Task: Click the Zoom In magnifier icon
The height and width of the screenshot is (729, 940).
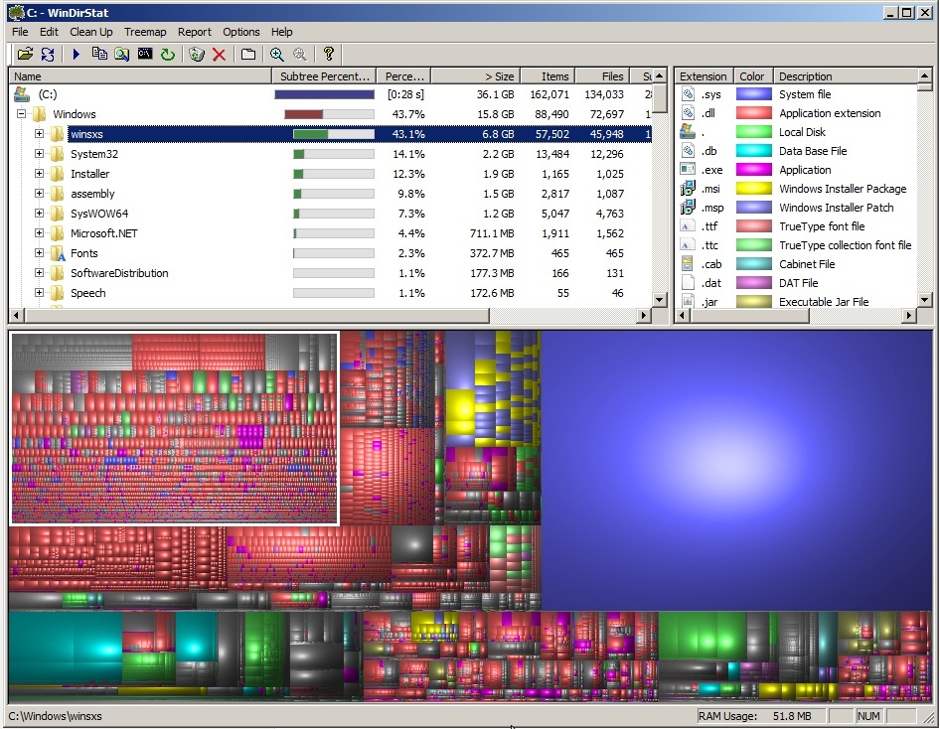Action: [x=276, y=55]
